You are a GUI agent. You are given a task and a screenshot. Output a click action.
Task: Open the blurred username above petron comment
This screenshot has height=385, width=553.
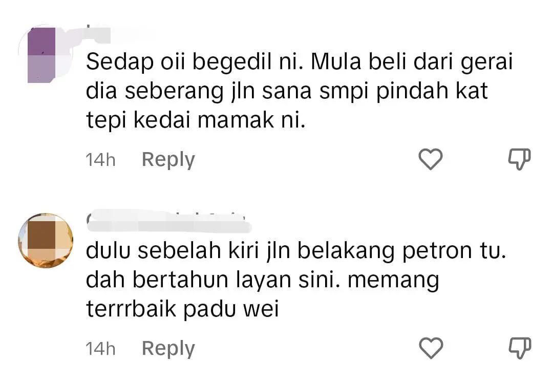tap(168, 221)
